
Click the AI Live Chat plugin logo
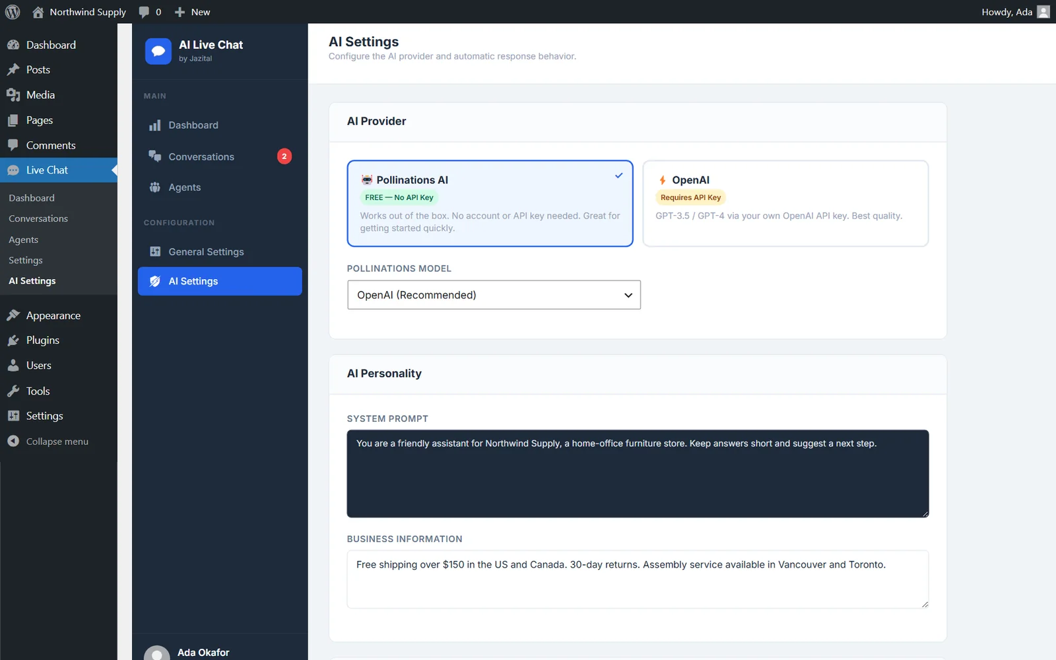coord(158,51)
